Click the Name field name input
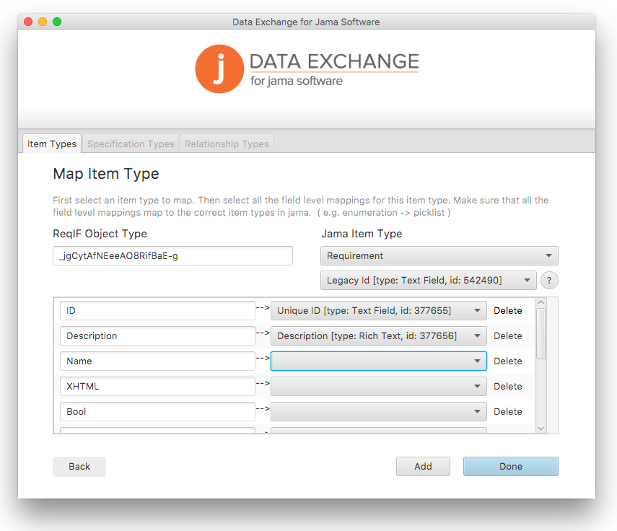 coord(157,361)
